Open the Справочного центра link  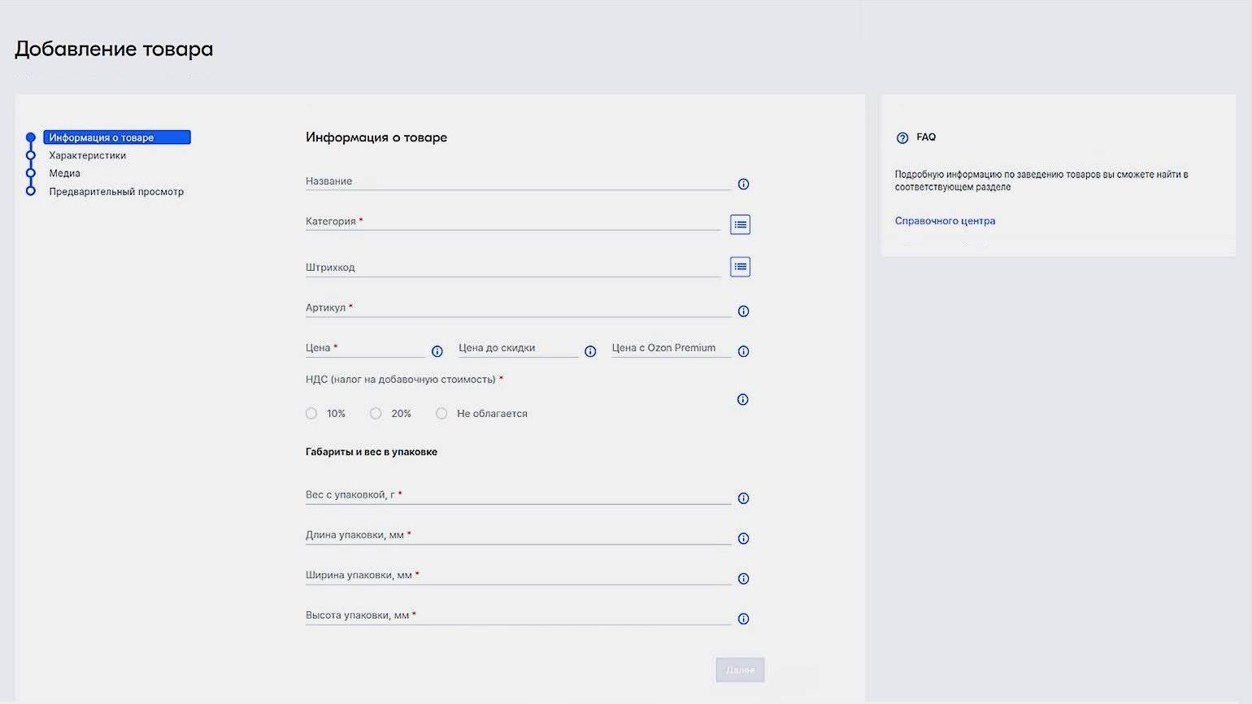point(945,221)
